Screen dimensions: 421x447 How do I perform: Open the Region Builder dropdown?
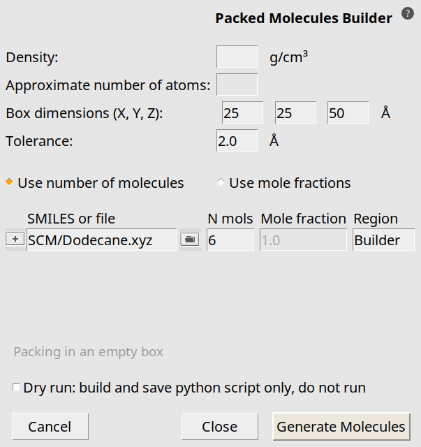pyautogui.click(x=383, y=240)
